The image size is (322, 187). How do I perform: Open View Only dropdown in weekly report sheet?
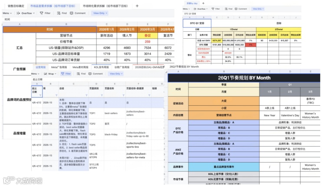116,73
